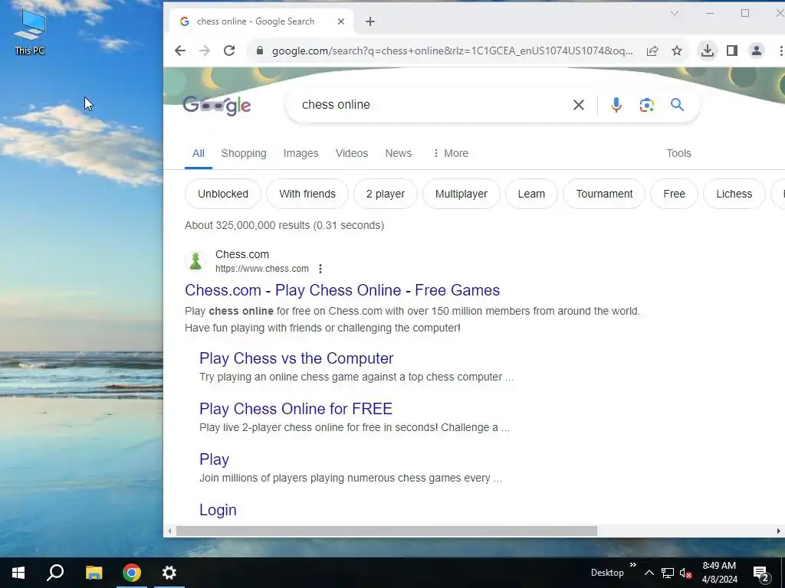785x588 pixels.
Task: Click horizontal scrollbar right arrow
Action: [x=779, y=531]
